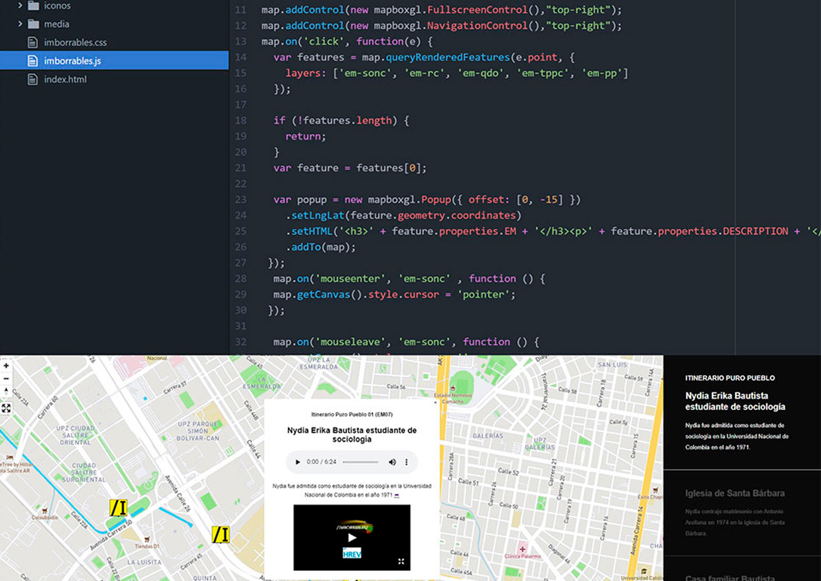Viewport: 821px width, 581px height.
Task: Click the left yellow /I map marker
Action: (118, 508)
